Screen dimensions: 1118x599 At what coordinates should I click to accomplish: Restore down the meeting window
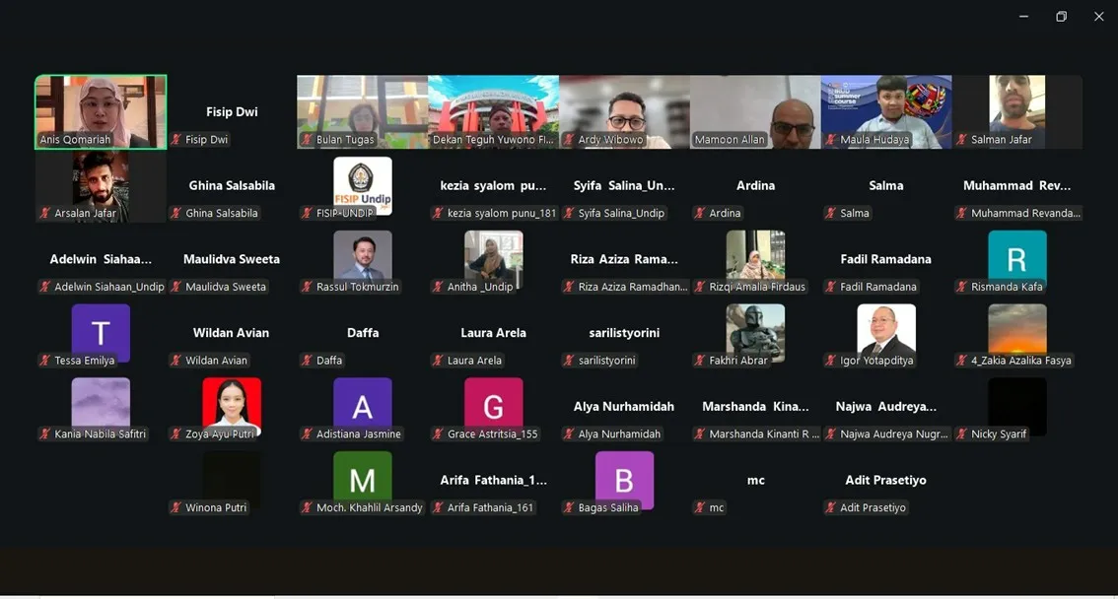[1061, 17]
